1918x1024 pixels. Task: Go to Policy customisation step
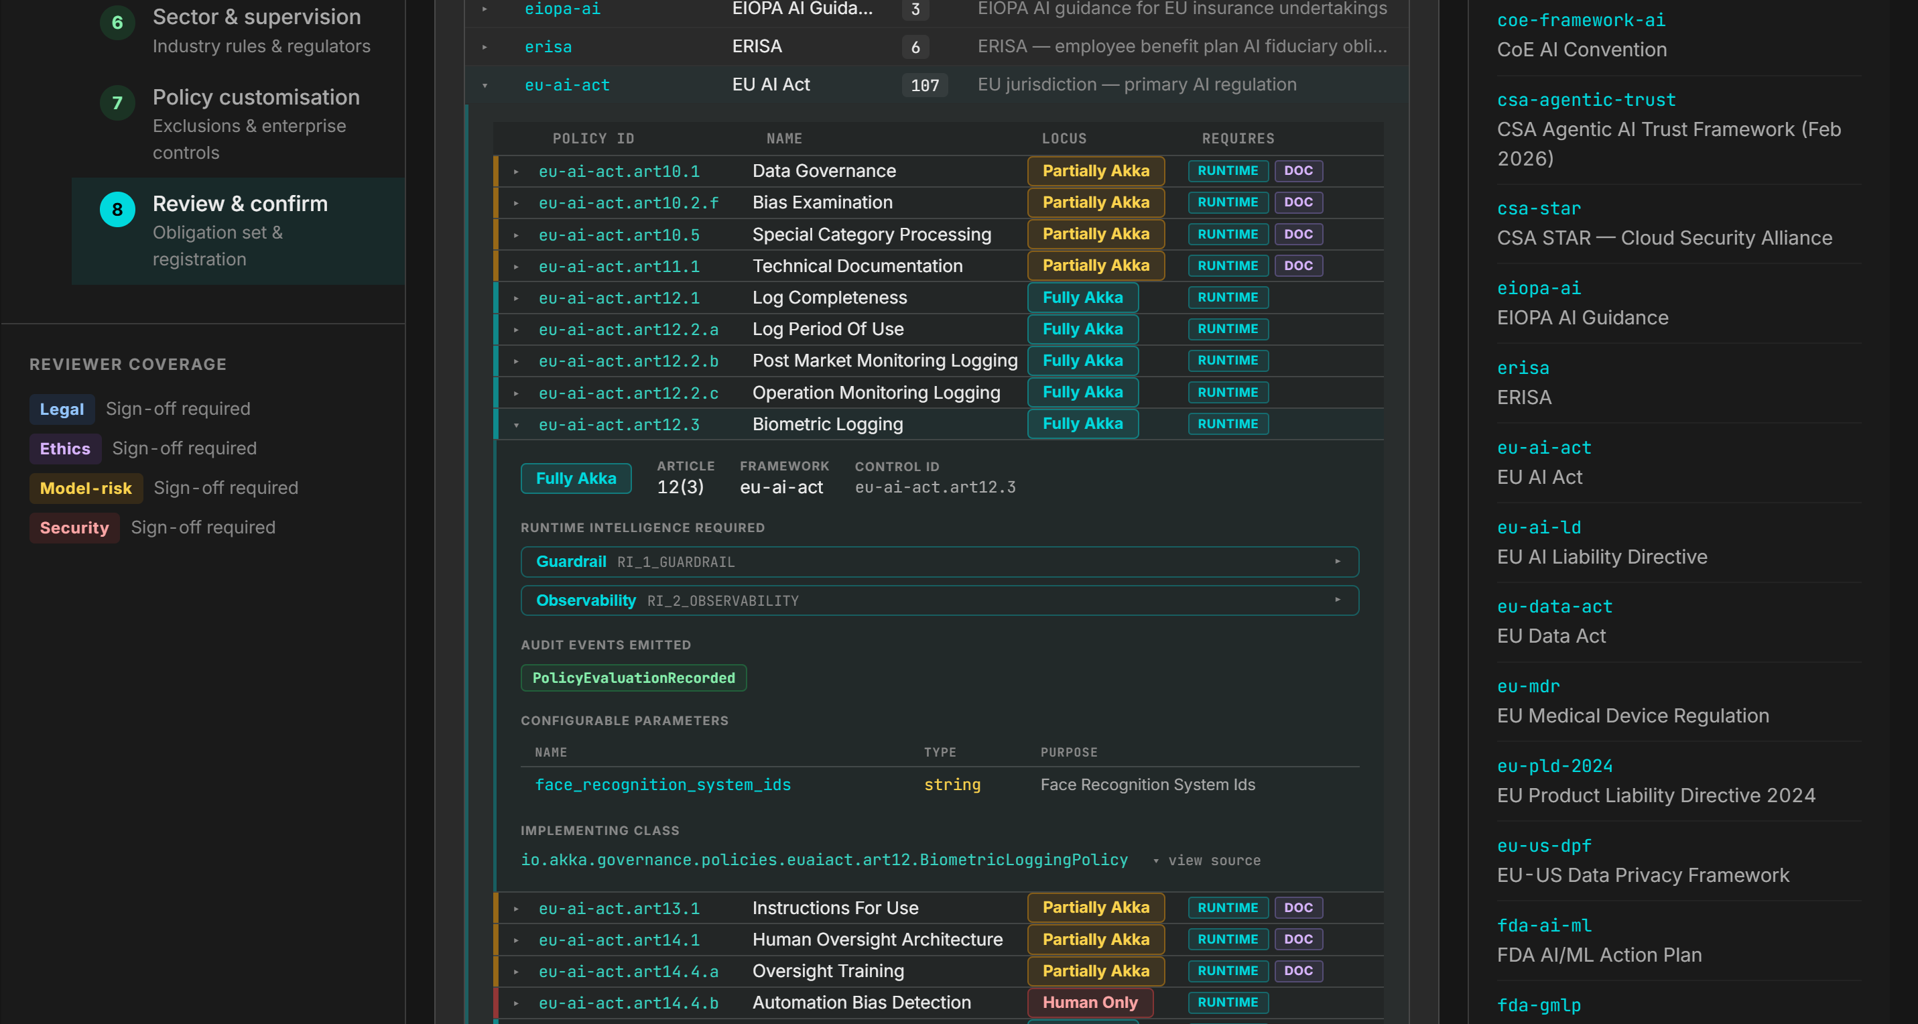coord(255,98)
